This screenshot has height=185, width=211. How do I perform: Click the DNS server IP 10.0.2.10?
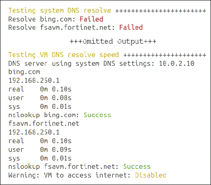pyautogui.click(x=176, y=63)
